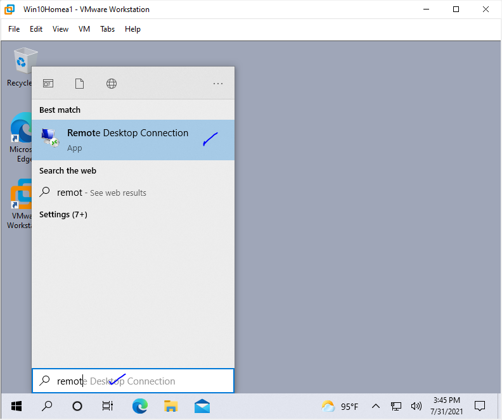Click the magnifier icon inside the search box
Image resolution: width=502 pixels, height=420 pixels.
coord(44,380)
